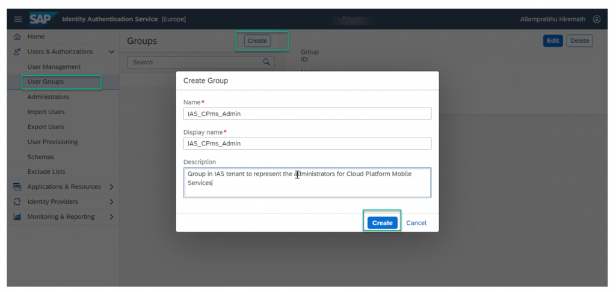616x292 pixels.
Task: Select User Groups in the sidebar
Action: [46, 82]
